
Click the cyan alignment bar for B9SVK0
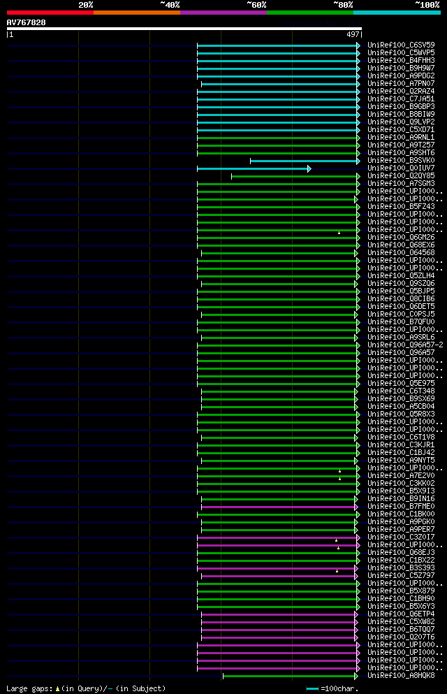tap(305, 161)
